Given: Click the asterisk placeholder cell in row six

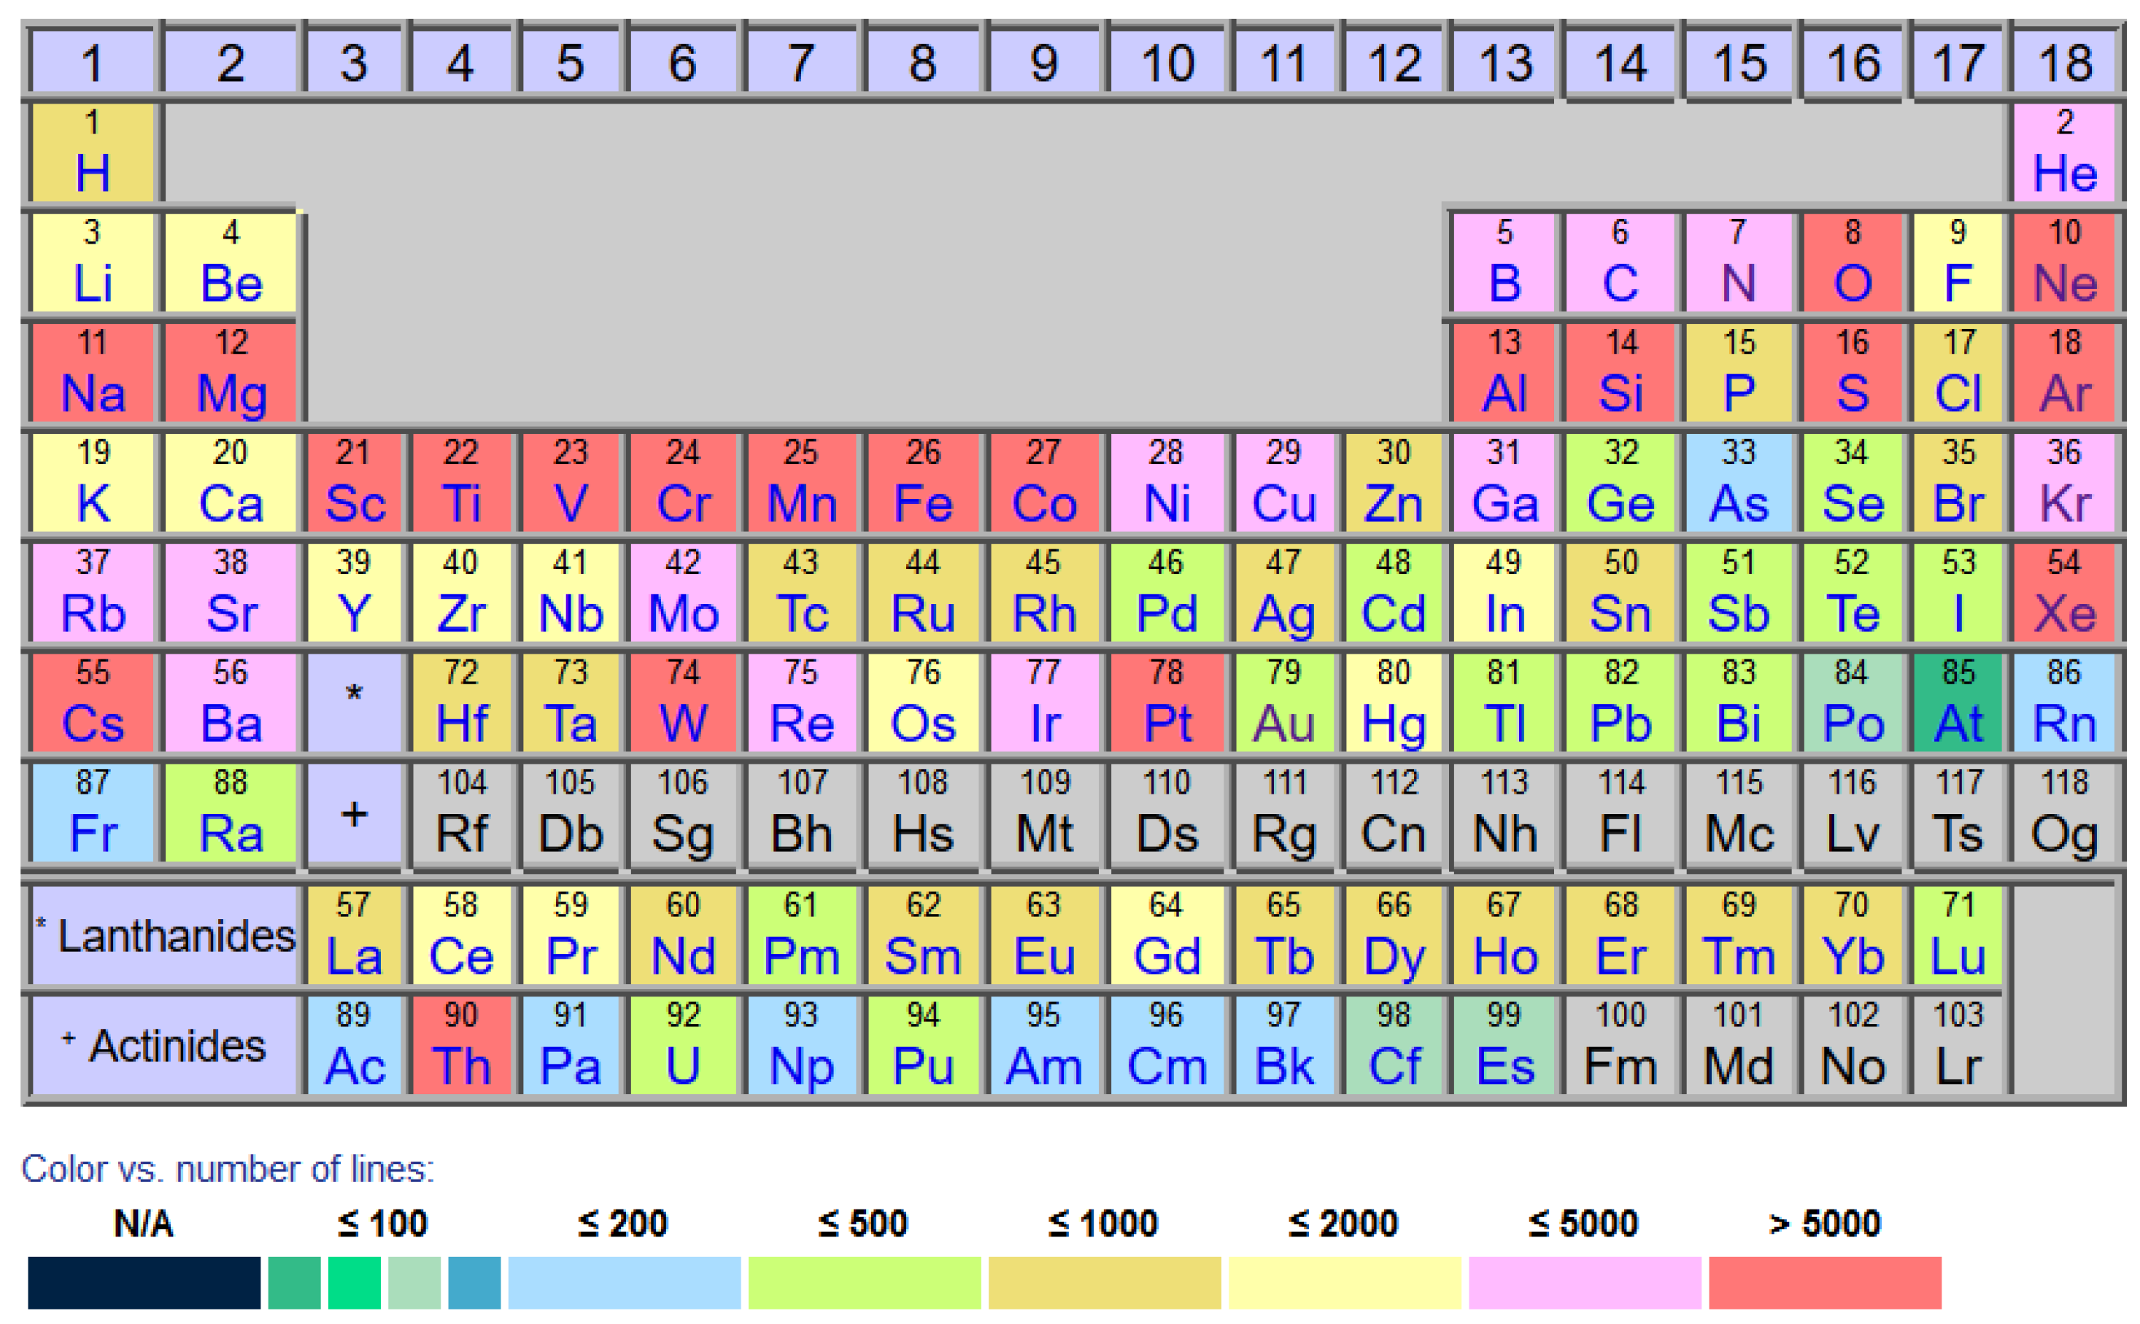Looking at the screenshot, I should click(354, 703).
